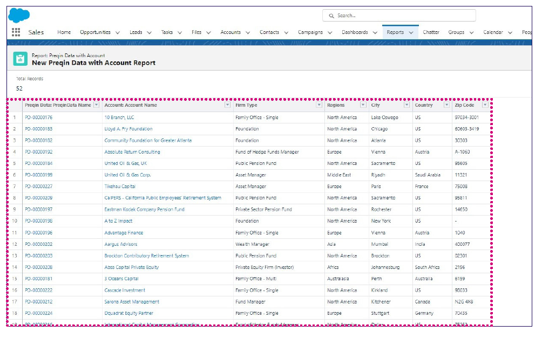Open the Lloyd A. Fry Foundation account
This screenshot has width=542, height=339.
tap(128, 129)
